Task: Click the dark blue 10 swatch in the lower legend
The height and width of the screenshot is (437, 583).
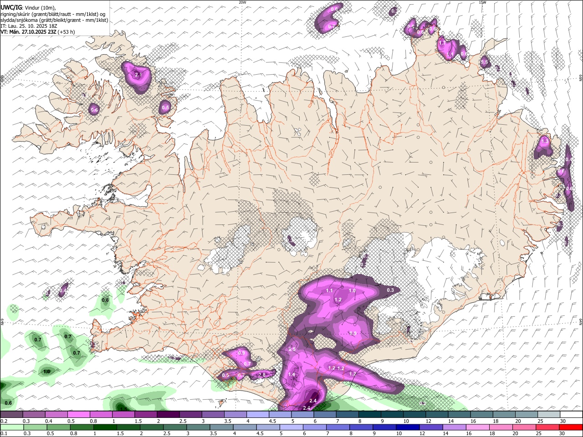Action: coord(407,427)
